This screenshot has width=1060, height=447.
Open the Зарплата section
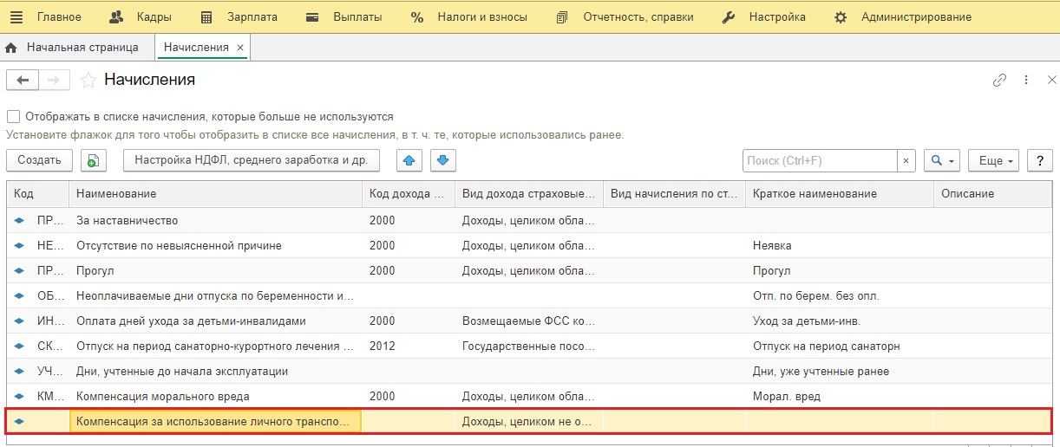237,16
